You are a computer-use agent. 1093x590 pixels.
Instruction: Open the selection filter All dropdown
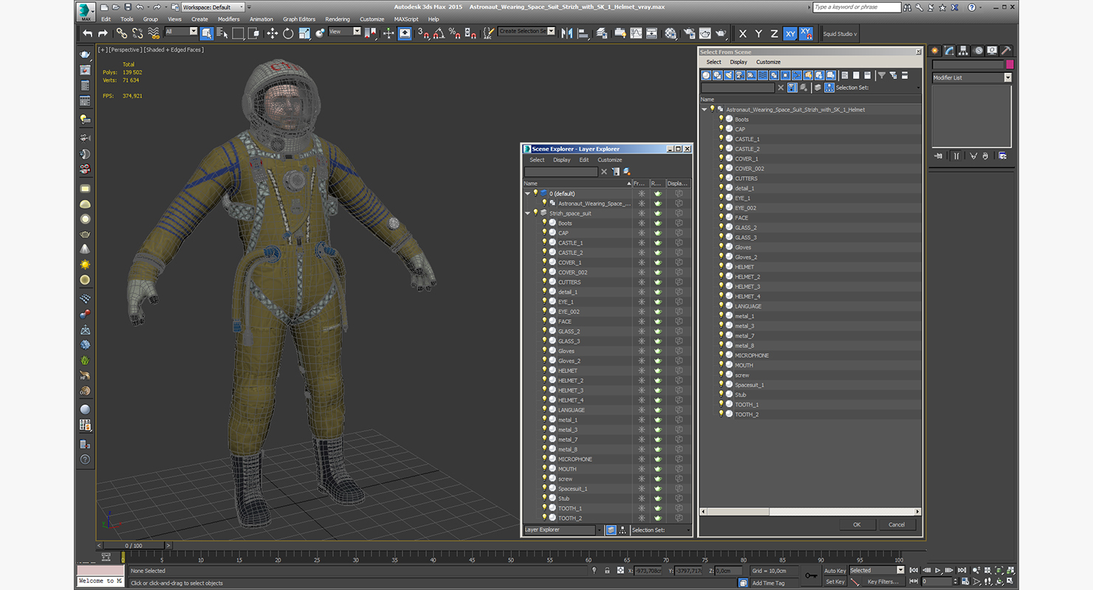[x=181, y=32]
